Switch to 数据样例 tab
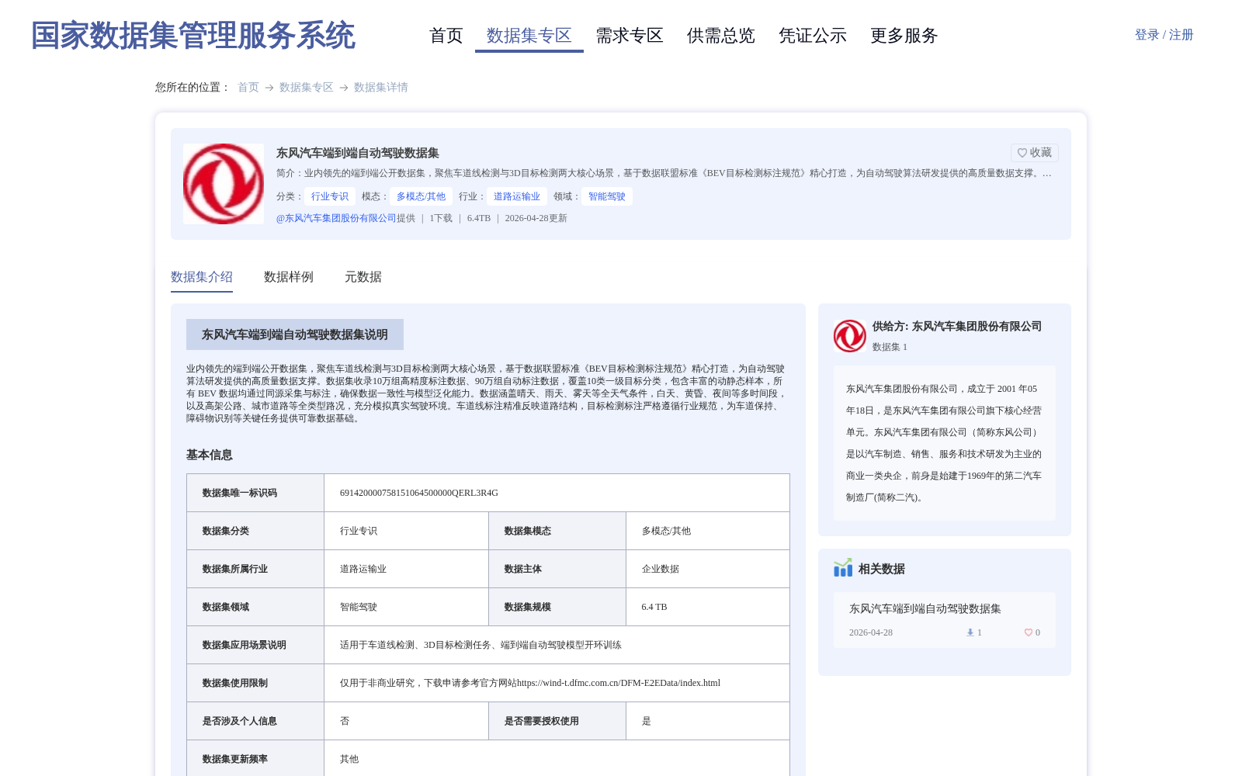1242x776 pixels. pyautogui.click(x=289, y=277)
